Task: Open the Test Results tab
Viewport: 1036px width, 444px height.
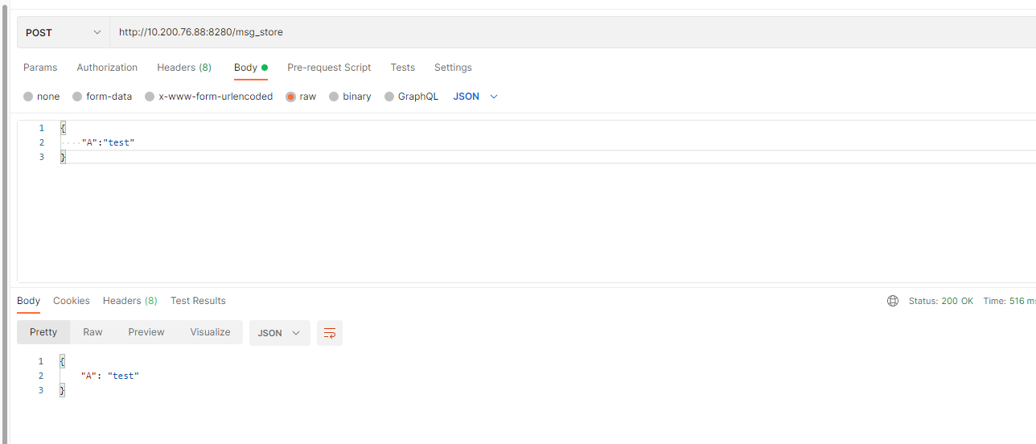Action: click(x=198, y=301)
